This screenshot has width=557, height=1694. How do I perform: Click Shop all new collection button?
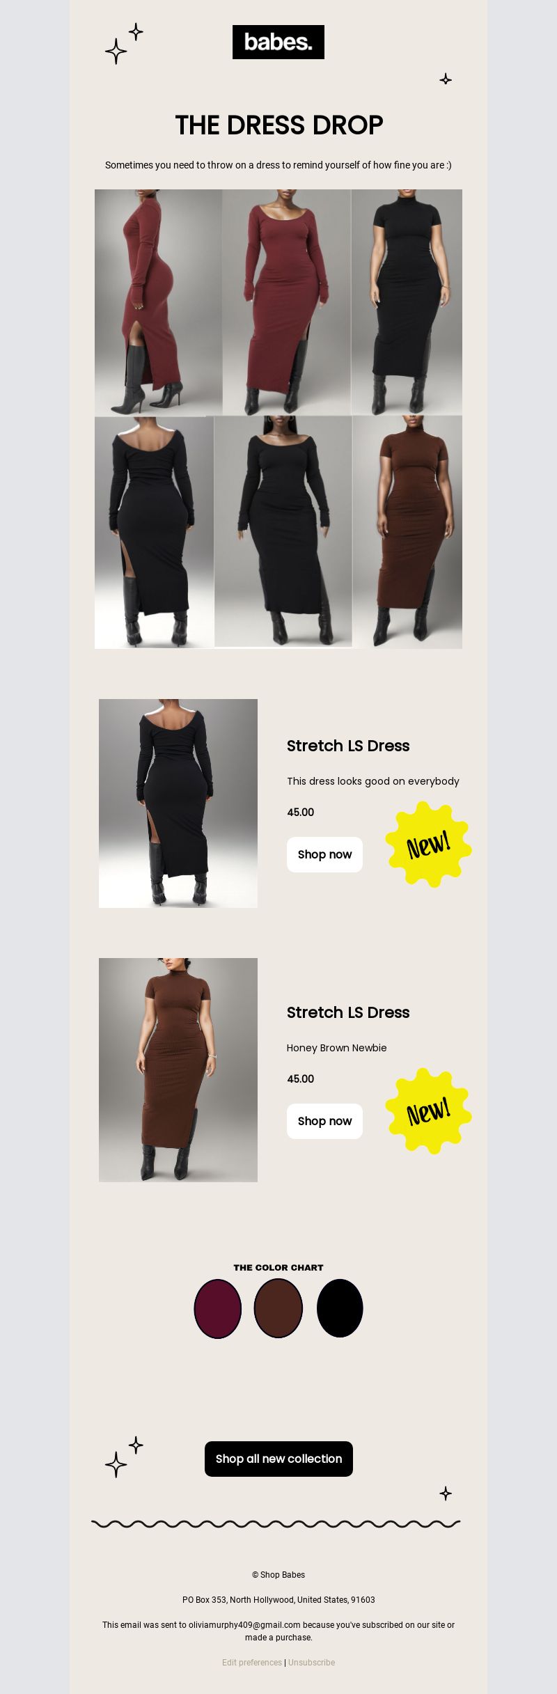278,1459
